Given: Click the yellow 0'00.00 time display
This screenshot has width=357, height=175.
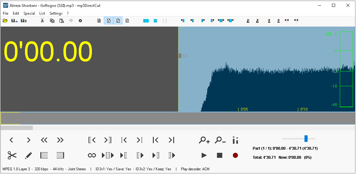Looking at the screenshot, I should 48,52.
